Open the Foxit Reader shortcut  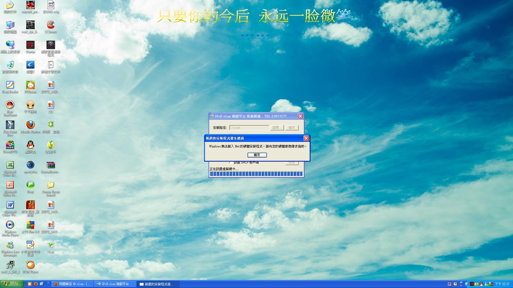[x=10, y=85]
